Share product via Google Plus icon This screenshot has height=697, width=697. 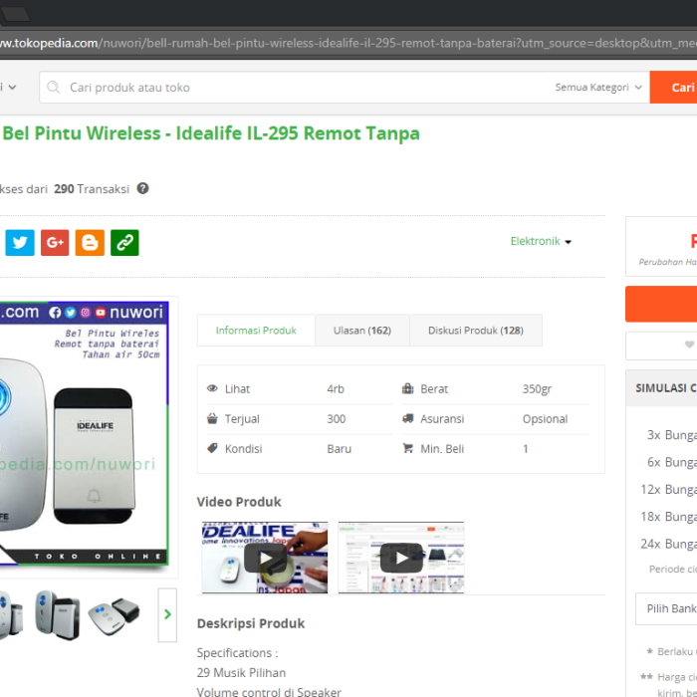pyautogui.click(x=55, y=243)
